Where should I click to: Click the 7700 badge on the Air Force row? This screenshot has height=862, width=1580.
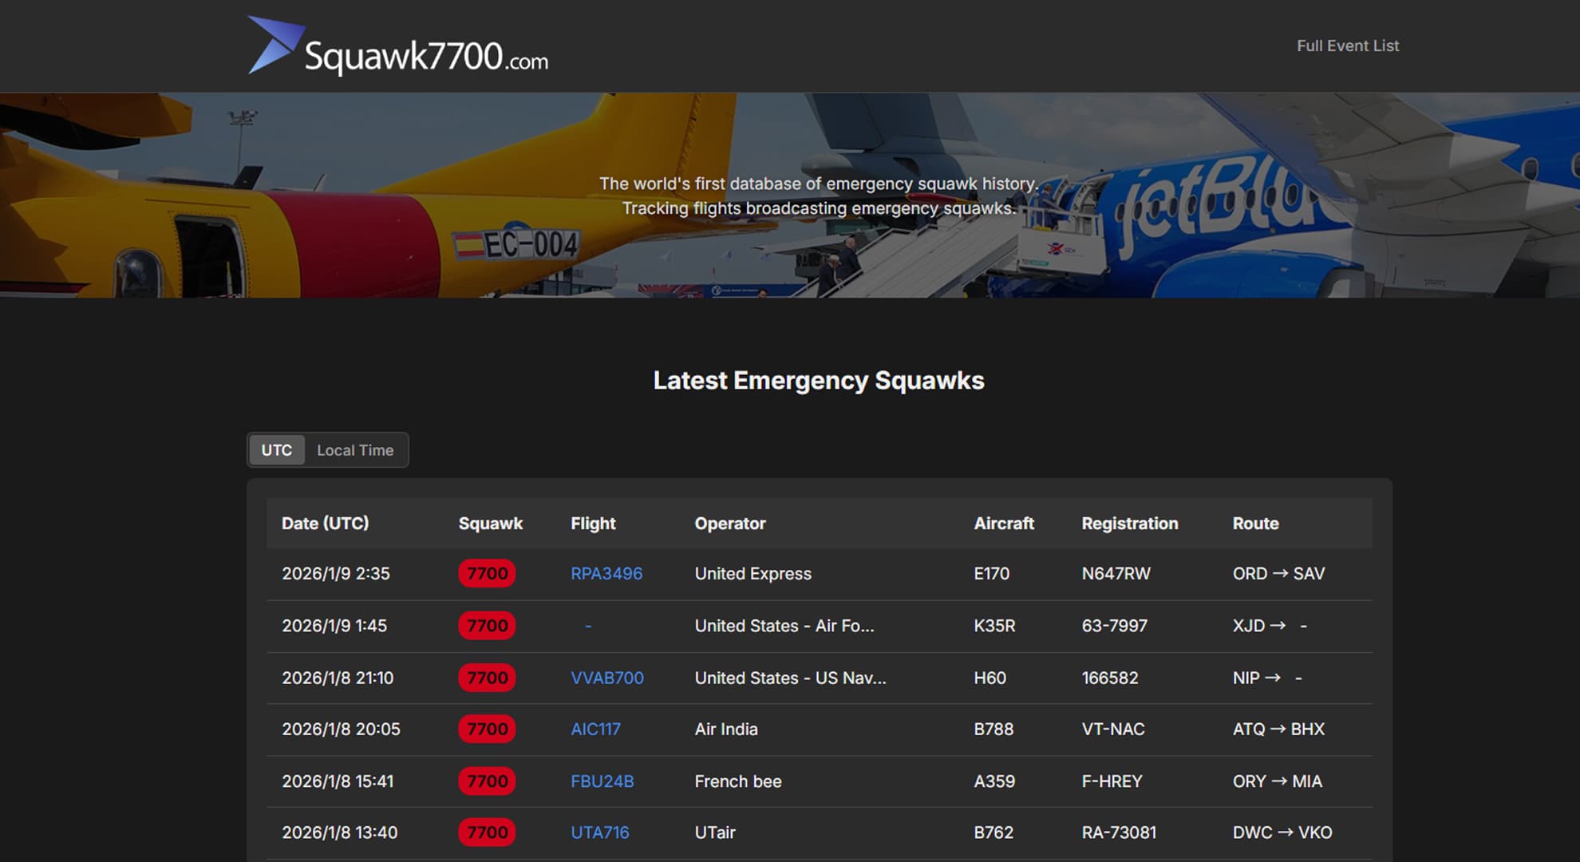(x=487, y=626)
